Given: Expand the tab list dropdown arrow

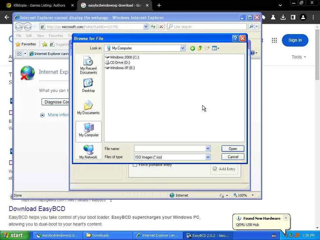Looking at the screenshot, I should point(25,54).
